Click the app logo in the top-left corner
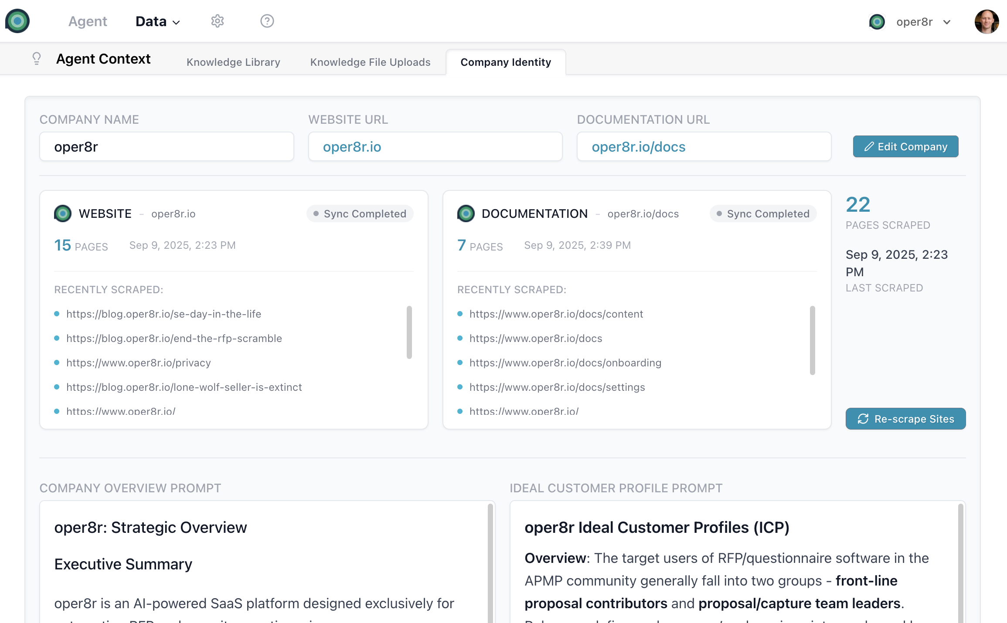 click(17, 21)
